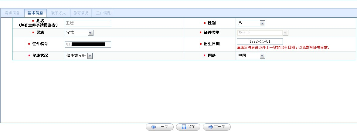The width and height of the screenshot is (357, 133).
Task: Click the 证件编号 field label
Action: point(40,44)
